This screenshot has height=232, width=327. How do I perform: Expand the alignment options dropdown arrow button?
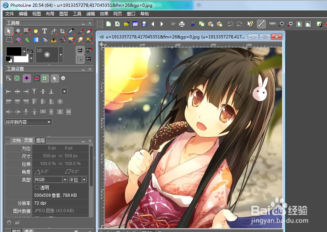tap(64, 91)
